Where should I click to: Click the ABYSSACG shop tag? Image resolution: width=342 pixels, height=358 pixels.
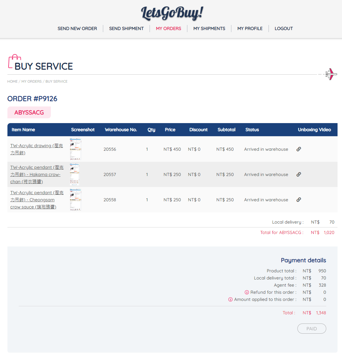click(x=29, y=113)
